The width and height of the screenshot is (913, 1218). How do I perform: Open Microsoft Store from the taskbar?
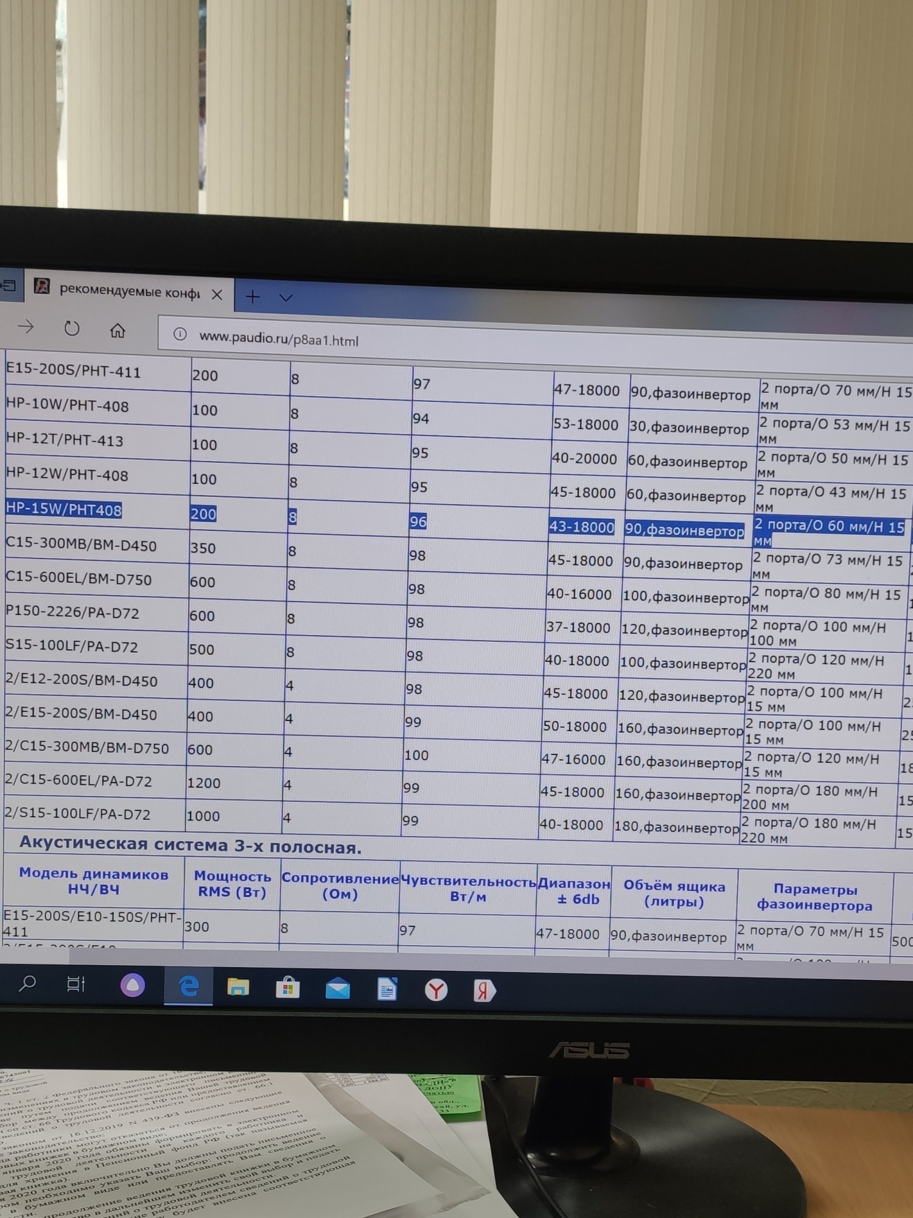(x=287, y=988)
